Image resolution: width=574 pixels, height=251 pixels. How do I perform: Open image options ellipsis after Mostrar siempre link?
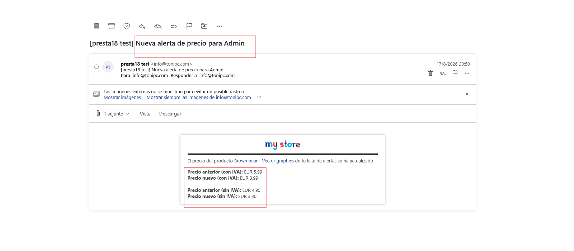259,97
